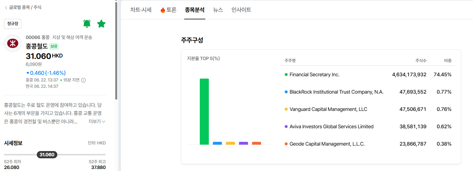Open the 15-minute delay info icon
This screenshot has width=473, height=171.
[83, 80]
